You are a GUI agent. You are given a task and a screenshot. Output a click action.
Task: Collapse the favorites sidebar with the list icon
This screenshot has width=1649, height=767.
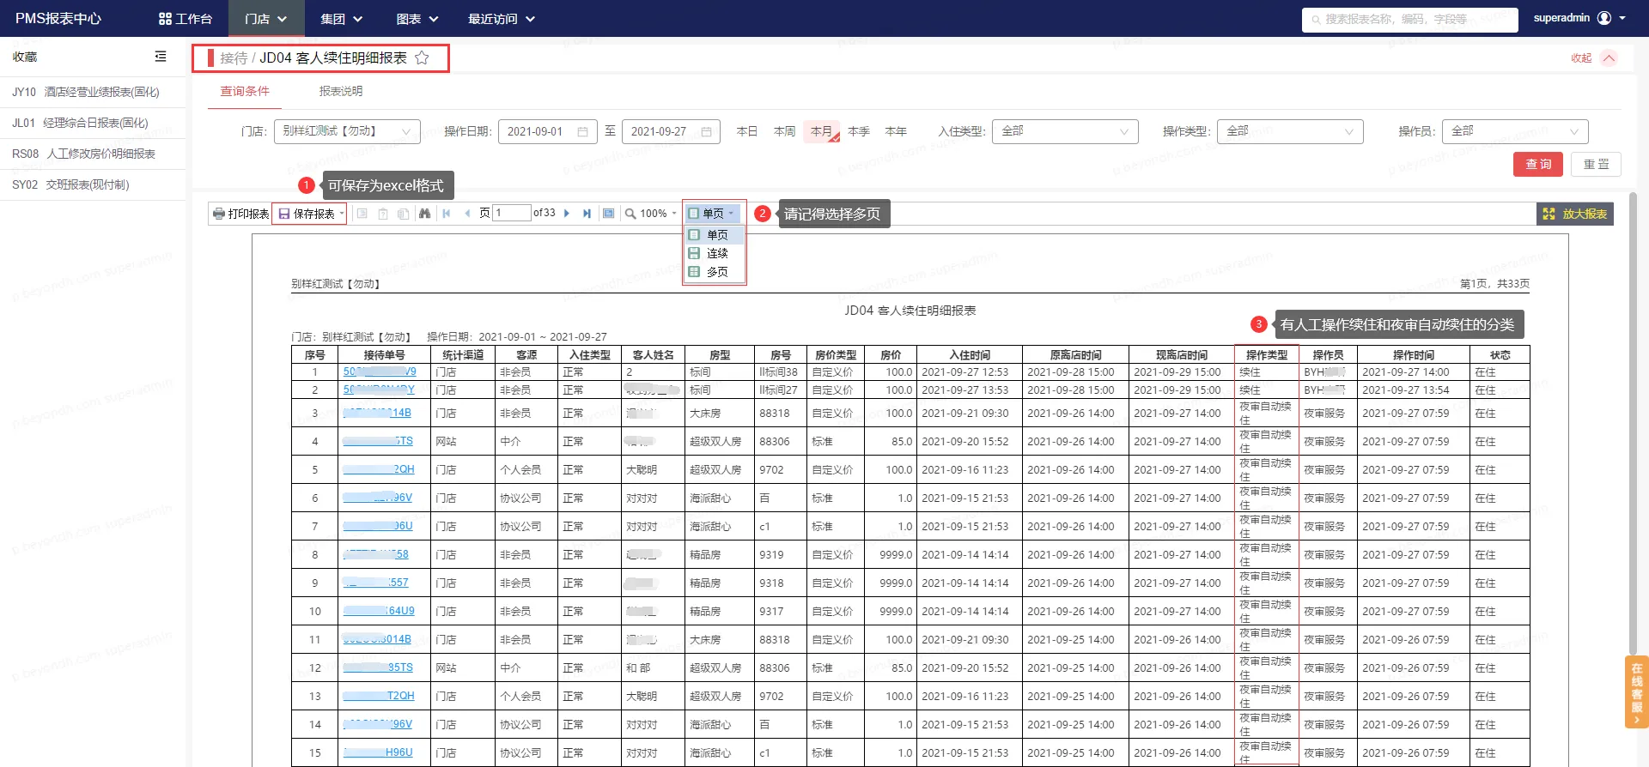[x=161, y=56]
